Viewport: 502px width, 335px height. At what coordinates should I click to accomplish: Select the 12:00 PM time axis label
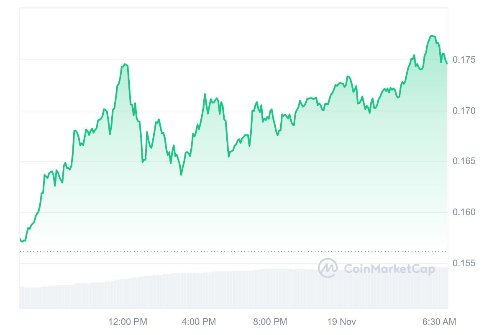click(128, 322)
